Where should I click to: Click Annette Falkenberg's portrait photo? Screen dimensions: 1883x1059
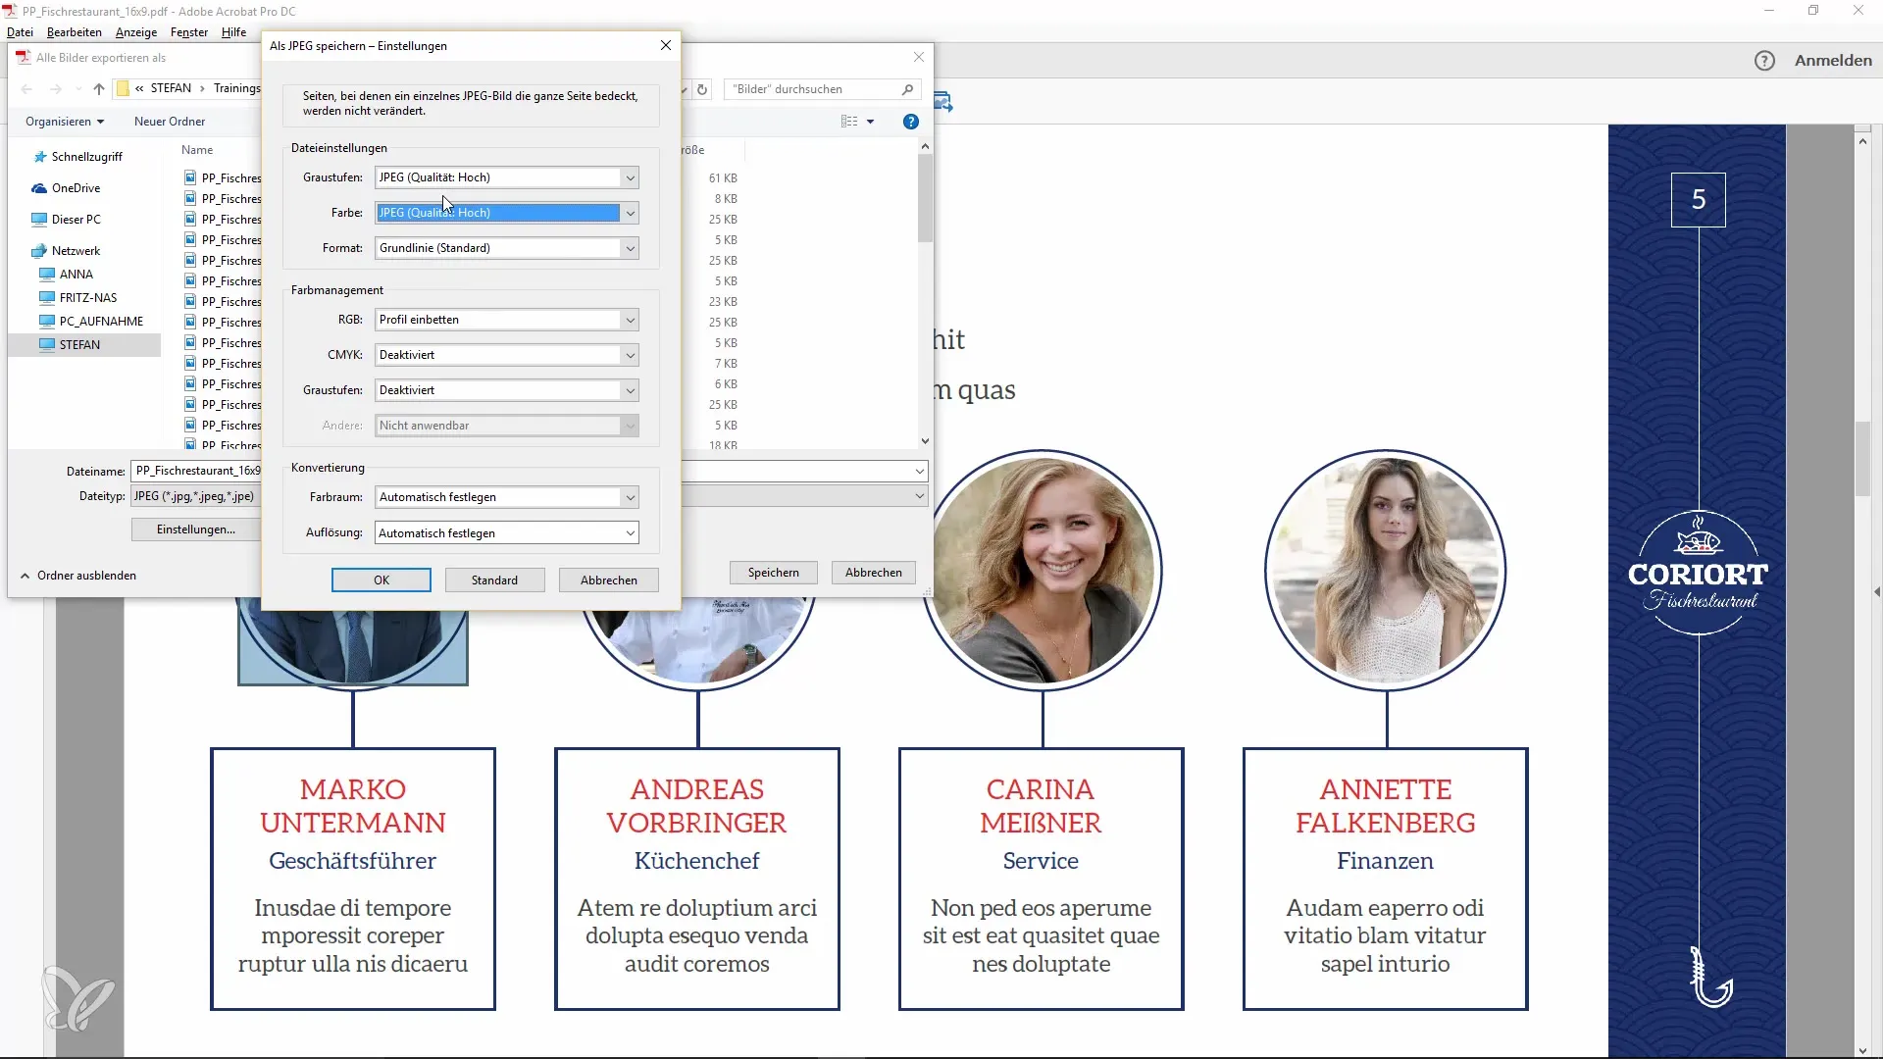pos(1386,569)
